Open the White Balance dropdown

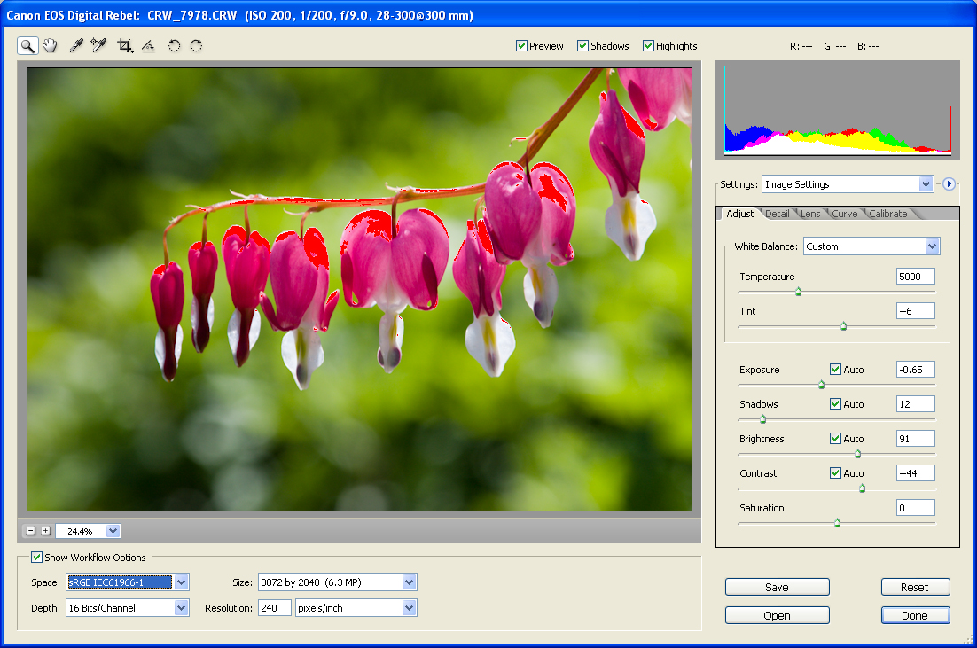(x=932, y=246)
